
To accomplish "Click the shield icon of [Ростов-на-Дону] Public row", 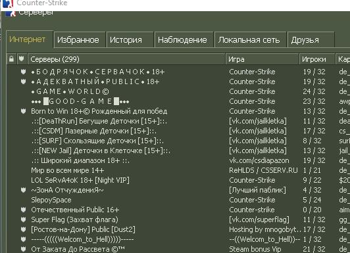I will coord(23,229).
